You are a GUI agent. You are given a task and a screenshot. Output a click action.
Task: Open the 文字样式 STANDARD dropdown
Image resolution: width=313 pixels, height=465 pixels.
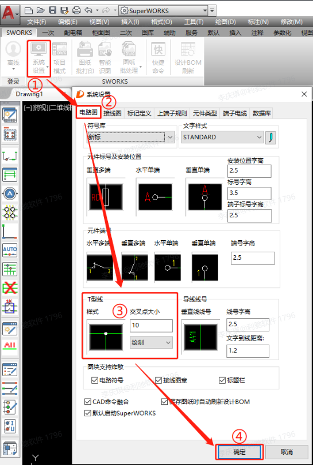[x=222, y=137]
